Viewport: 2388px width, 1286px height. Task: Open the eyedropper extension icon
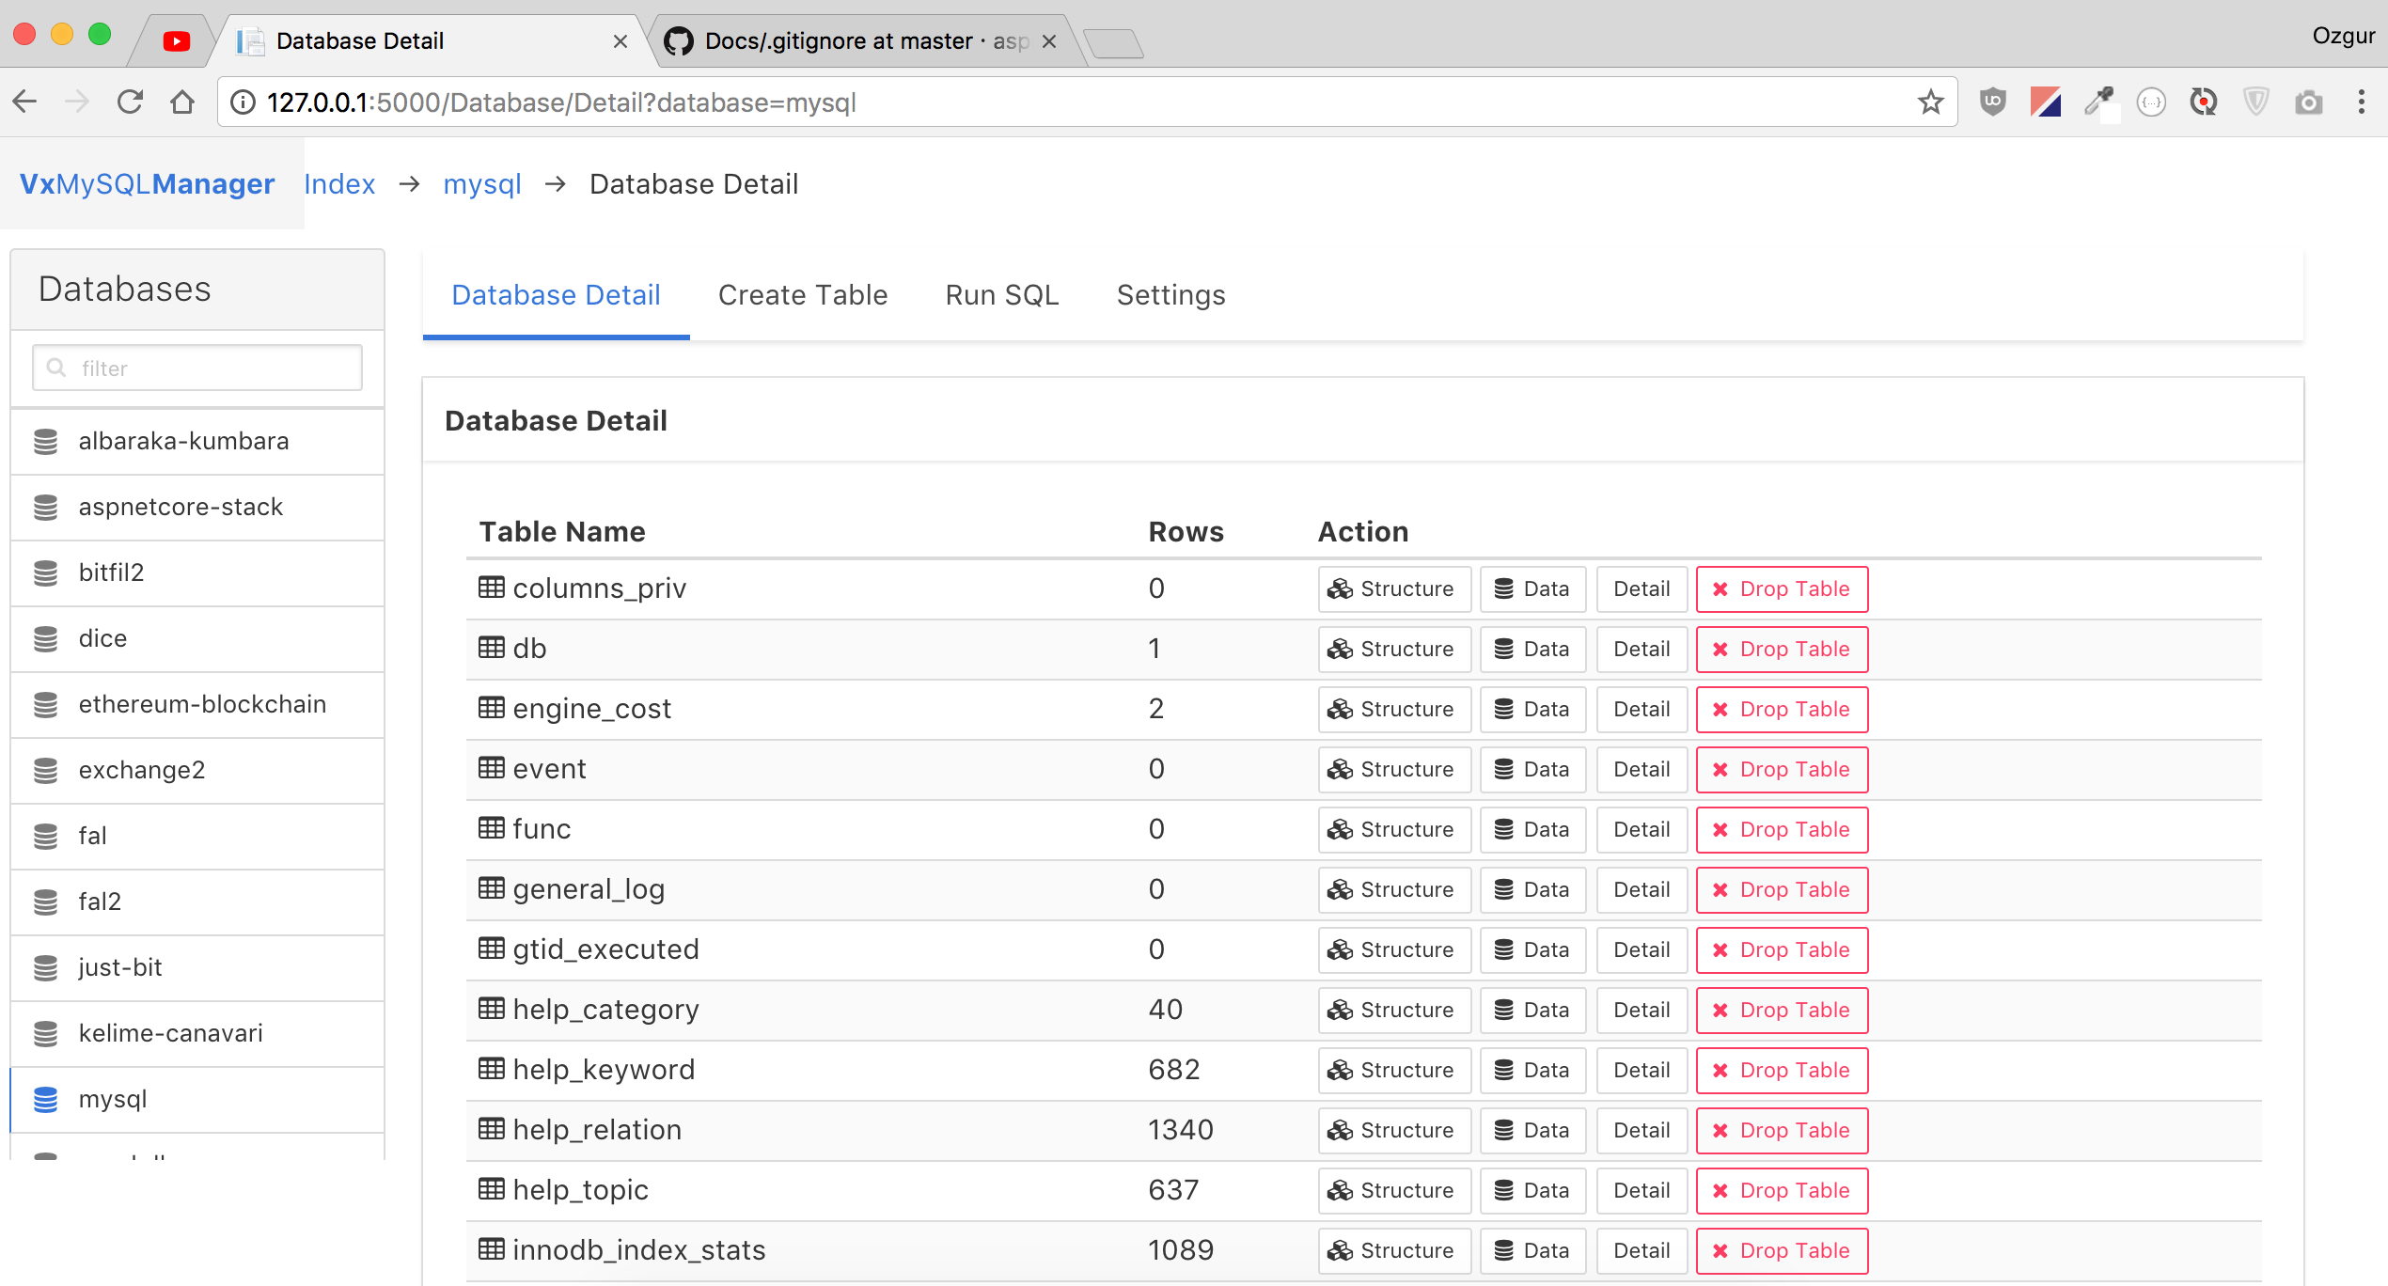(x=2098, y=102)
